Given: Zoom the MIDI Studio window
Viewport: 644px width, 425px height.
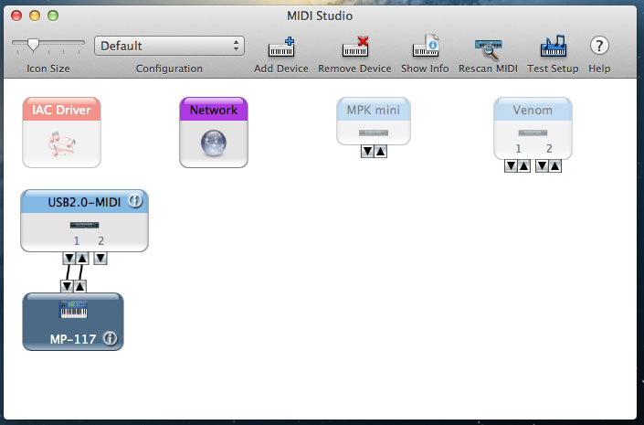Looking at the screenshot, I should (53, 16).
